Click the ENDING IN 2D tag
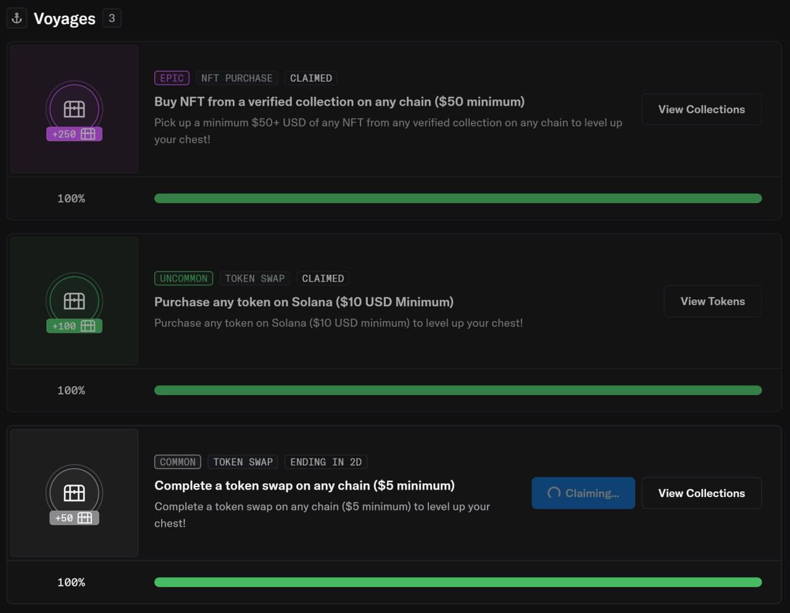The image size is (790, 613). (326, 462)
